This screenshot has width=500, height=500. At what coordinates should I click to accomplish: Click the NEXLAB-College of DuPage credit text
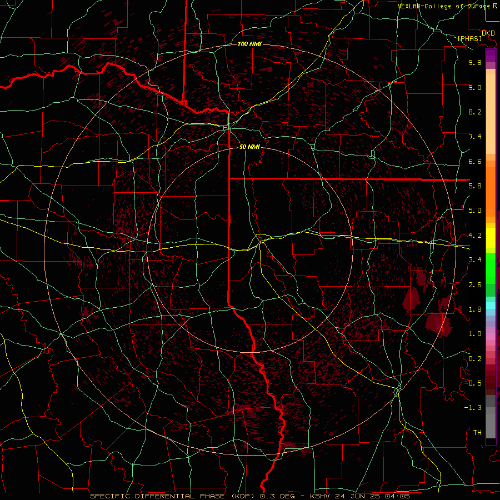443,6
